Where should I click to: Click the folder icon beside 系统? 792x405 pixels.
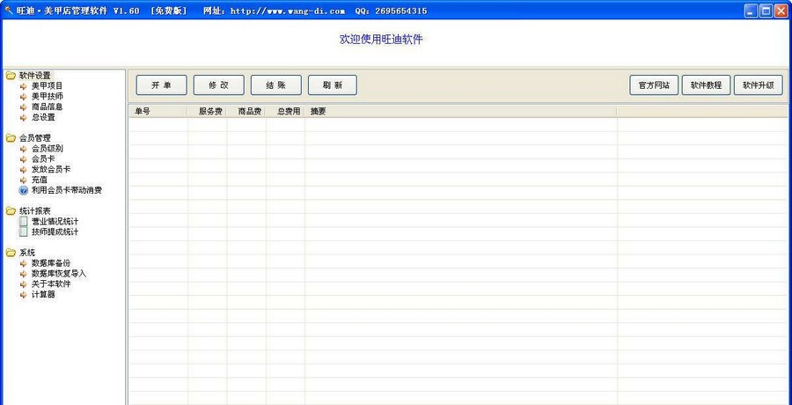pyautogui.click(x=11, y=253)
